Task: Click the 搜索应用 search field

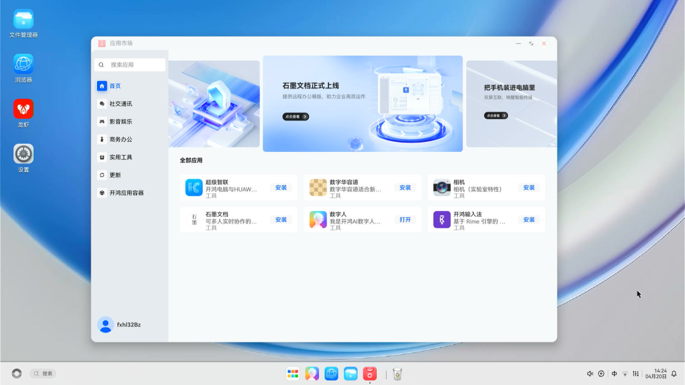Action: [130, 65]
